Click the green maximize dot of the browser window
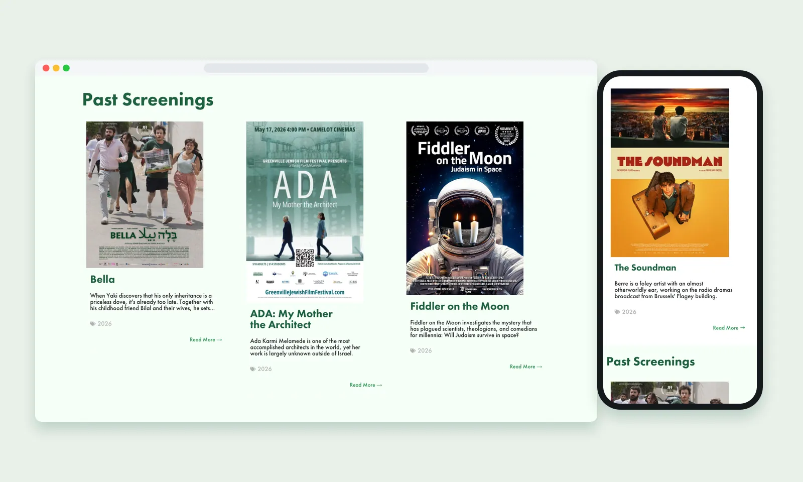803x482 pixels. click(66, 68)
